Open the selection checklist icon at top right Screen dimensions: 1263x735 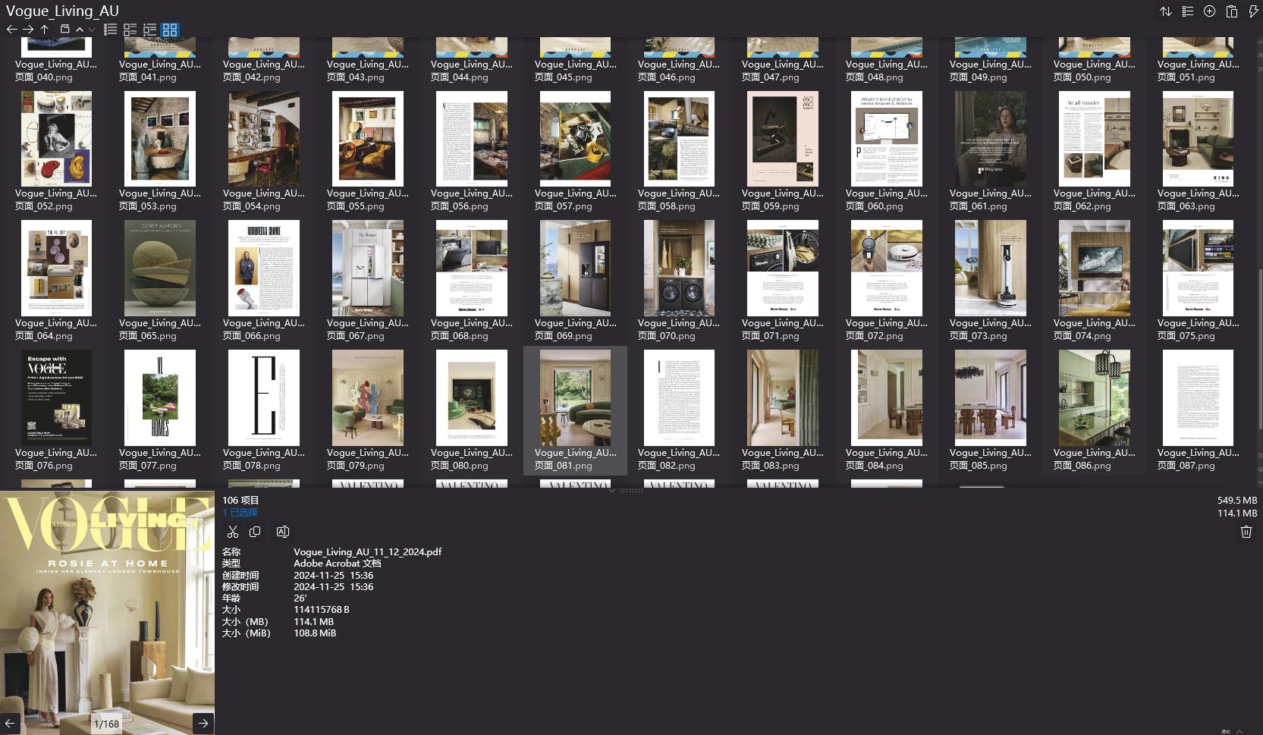1188,11
